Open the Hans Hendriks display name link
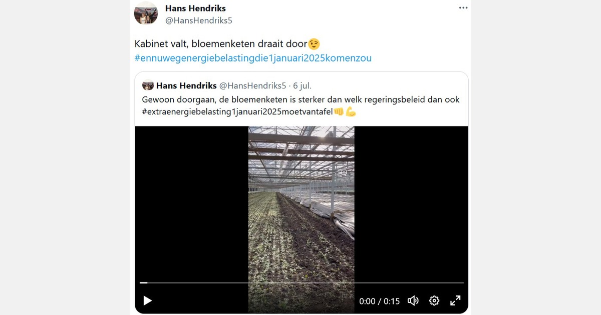 pyautogui.click(x=195, y=8)
